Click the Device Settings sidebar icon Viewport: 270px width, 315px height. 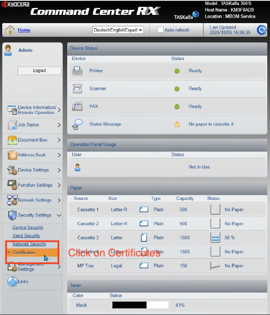coord(12,170)
